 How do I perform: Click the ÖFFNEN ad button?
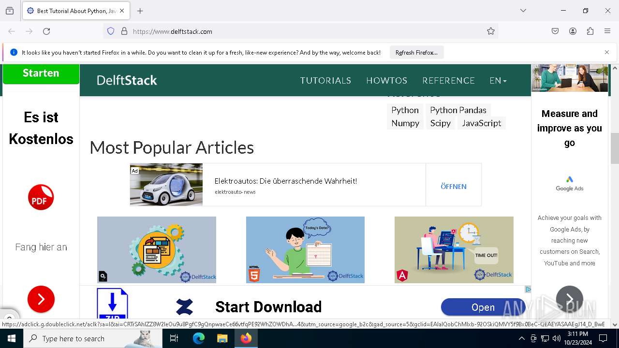454,187
